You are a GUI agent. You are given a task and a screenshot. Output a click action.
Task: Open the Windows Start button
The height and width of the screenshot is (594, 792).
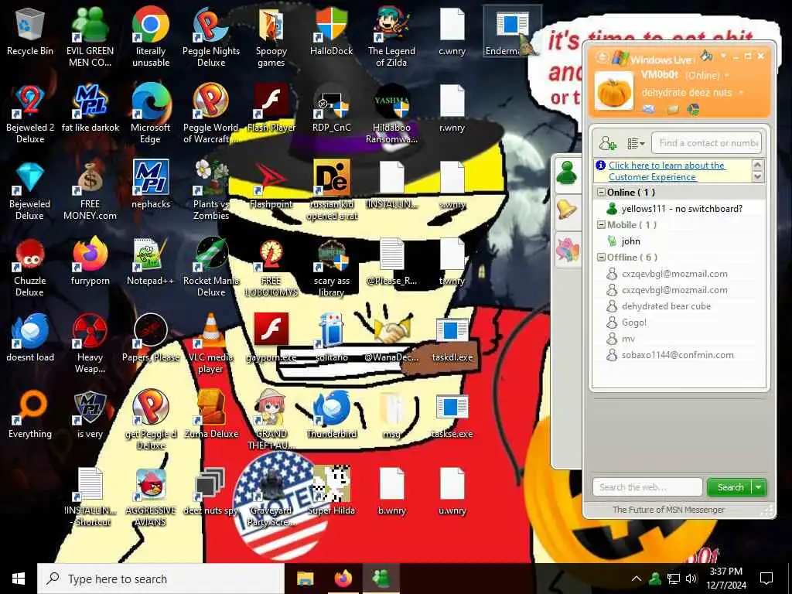pos(19,579)
